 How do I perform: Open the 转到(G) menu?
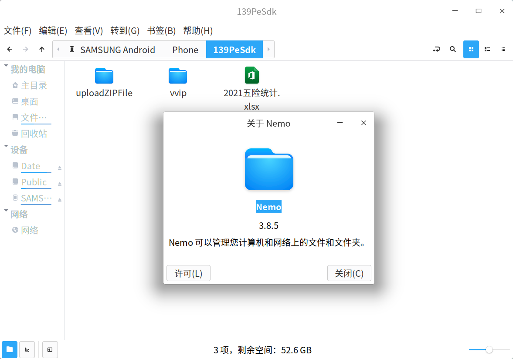[x=125, y=31]
